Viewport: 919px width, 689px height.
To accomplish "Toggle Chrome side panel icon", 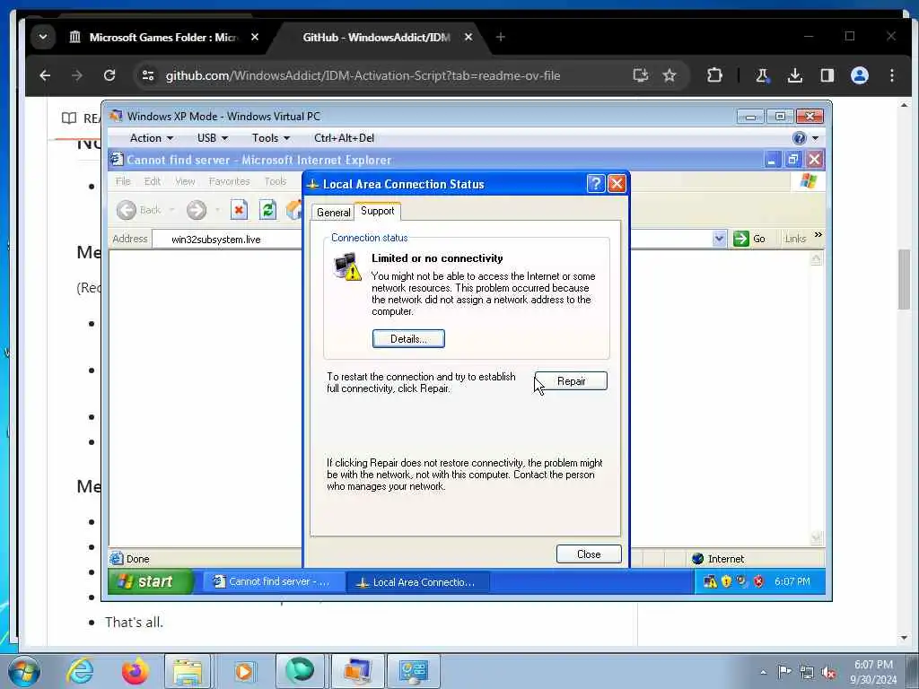I will point(827,75).
